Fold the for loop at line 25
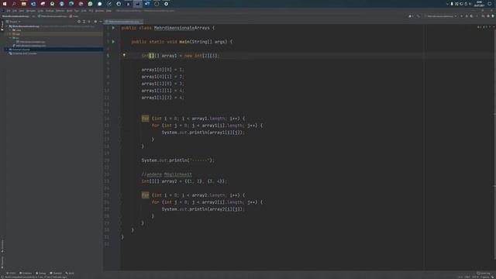Viewport: 496px width, 279px height. 120,195
